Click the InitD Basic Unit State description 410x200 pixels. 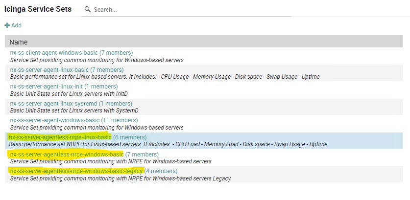point(69,94)
